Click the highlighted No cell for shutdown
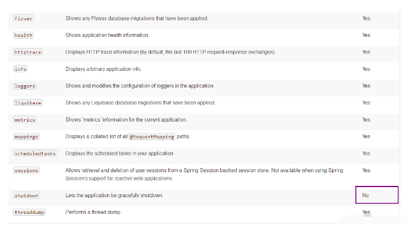 pyautogui.click(x=377, y=195)
